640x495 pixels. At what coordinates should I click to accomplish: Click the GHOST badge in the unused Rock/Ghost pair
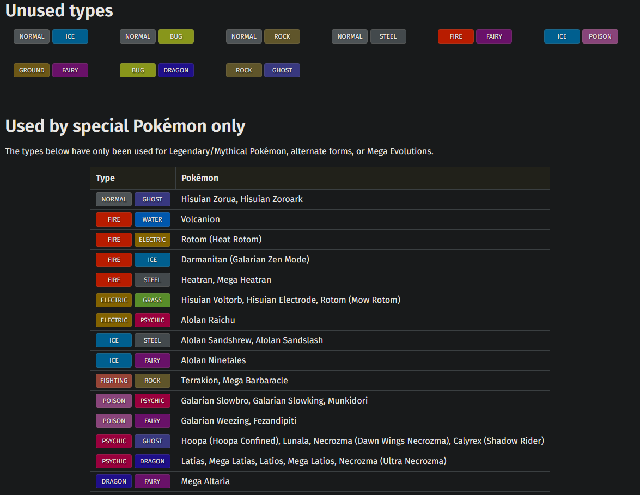coord(282,70)
